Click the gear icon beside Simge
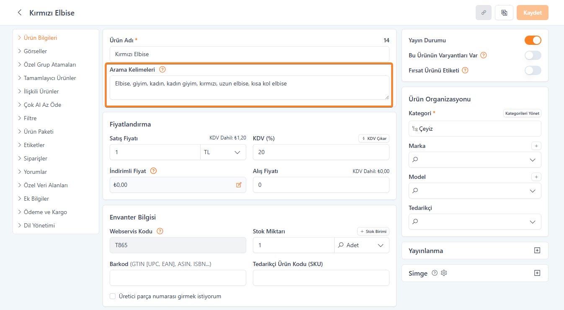The width and height of the screenshot is (564, 310). click(x=444, y=273)
